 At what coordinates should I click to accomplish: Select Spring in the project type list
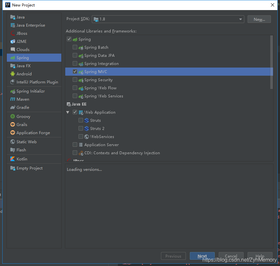pos(34,58)
